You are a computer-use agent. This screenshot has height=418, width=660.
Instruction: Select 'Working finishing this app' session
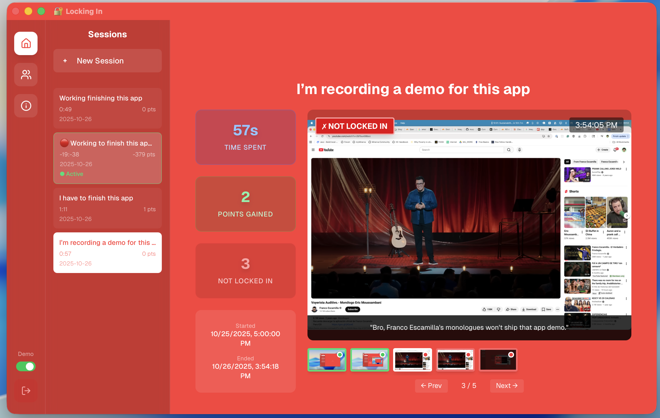pyautogui.click(x=107, y=108)
